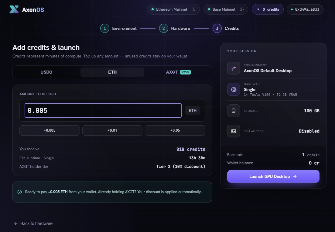The width and height of the screenshot is (335, 232).
Task: Click the arrow on Launch GPU Desktop
Action: click(x=295, y=176)
